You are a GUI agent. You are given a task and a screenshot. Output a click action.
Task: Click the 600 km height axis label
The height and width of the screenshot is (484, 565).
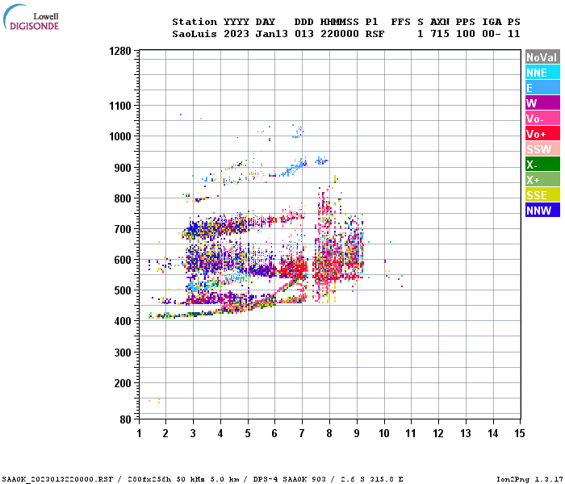[123, 260]
